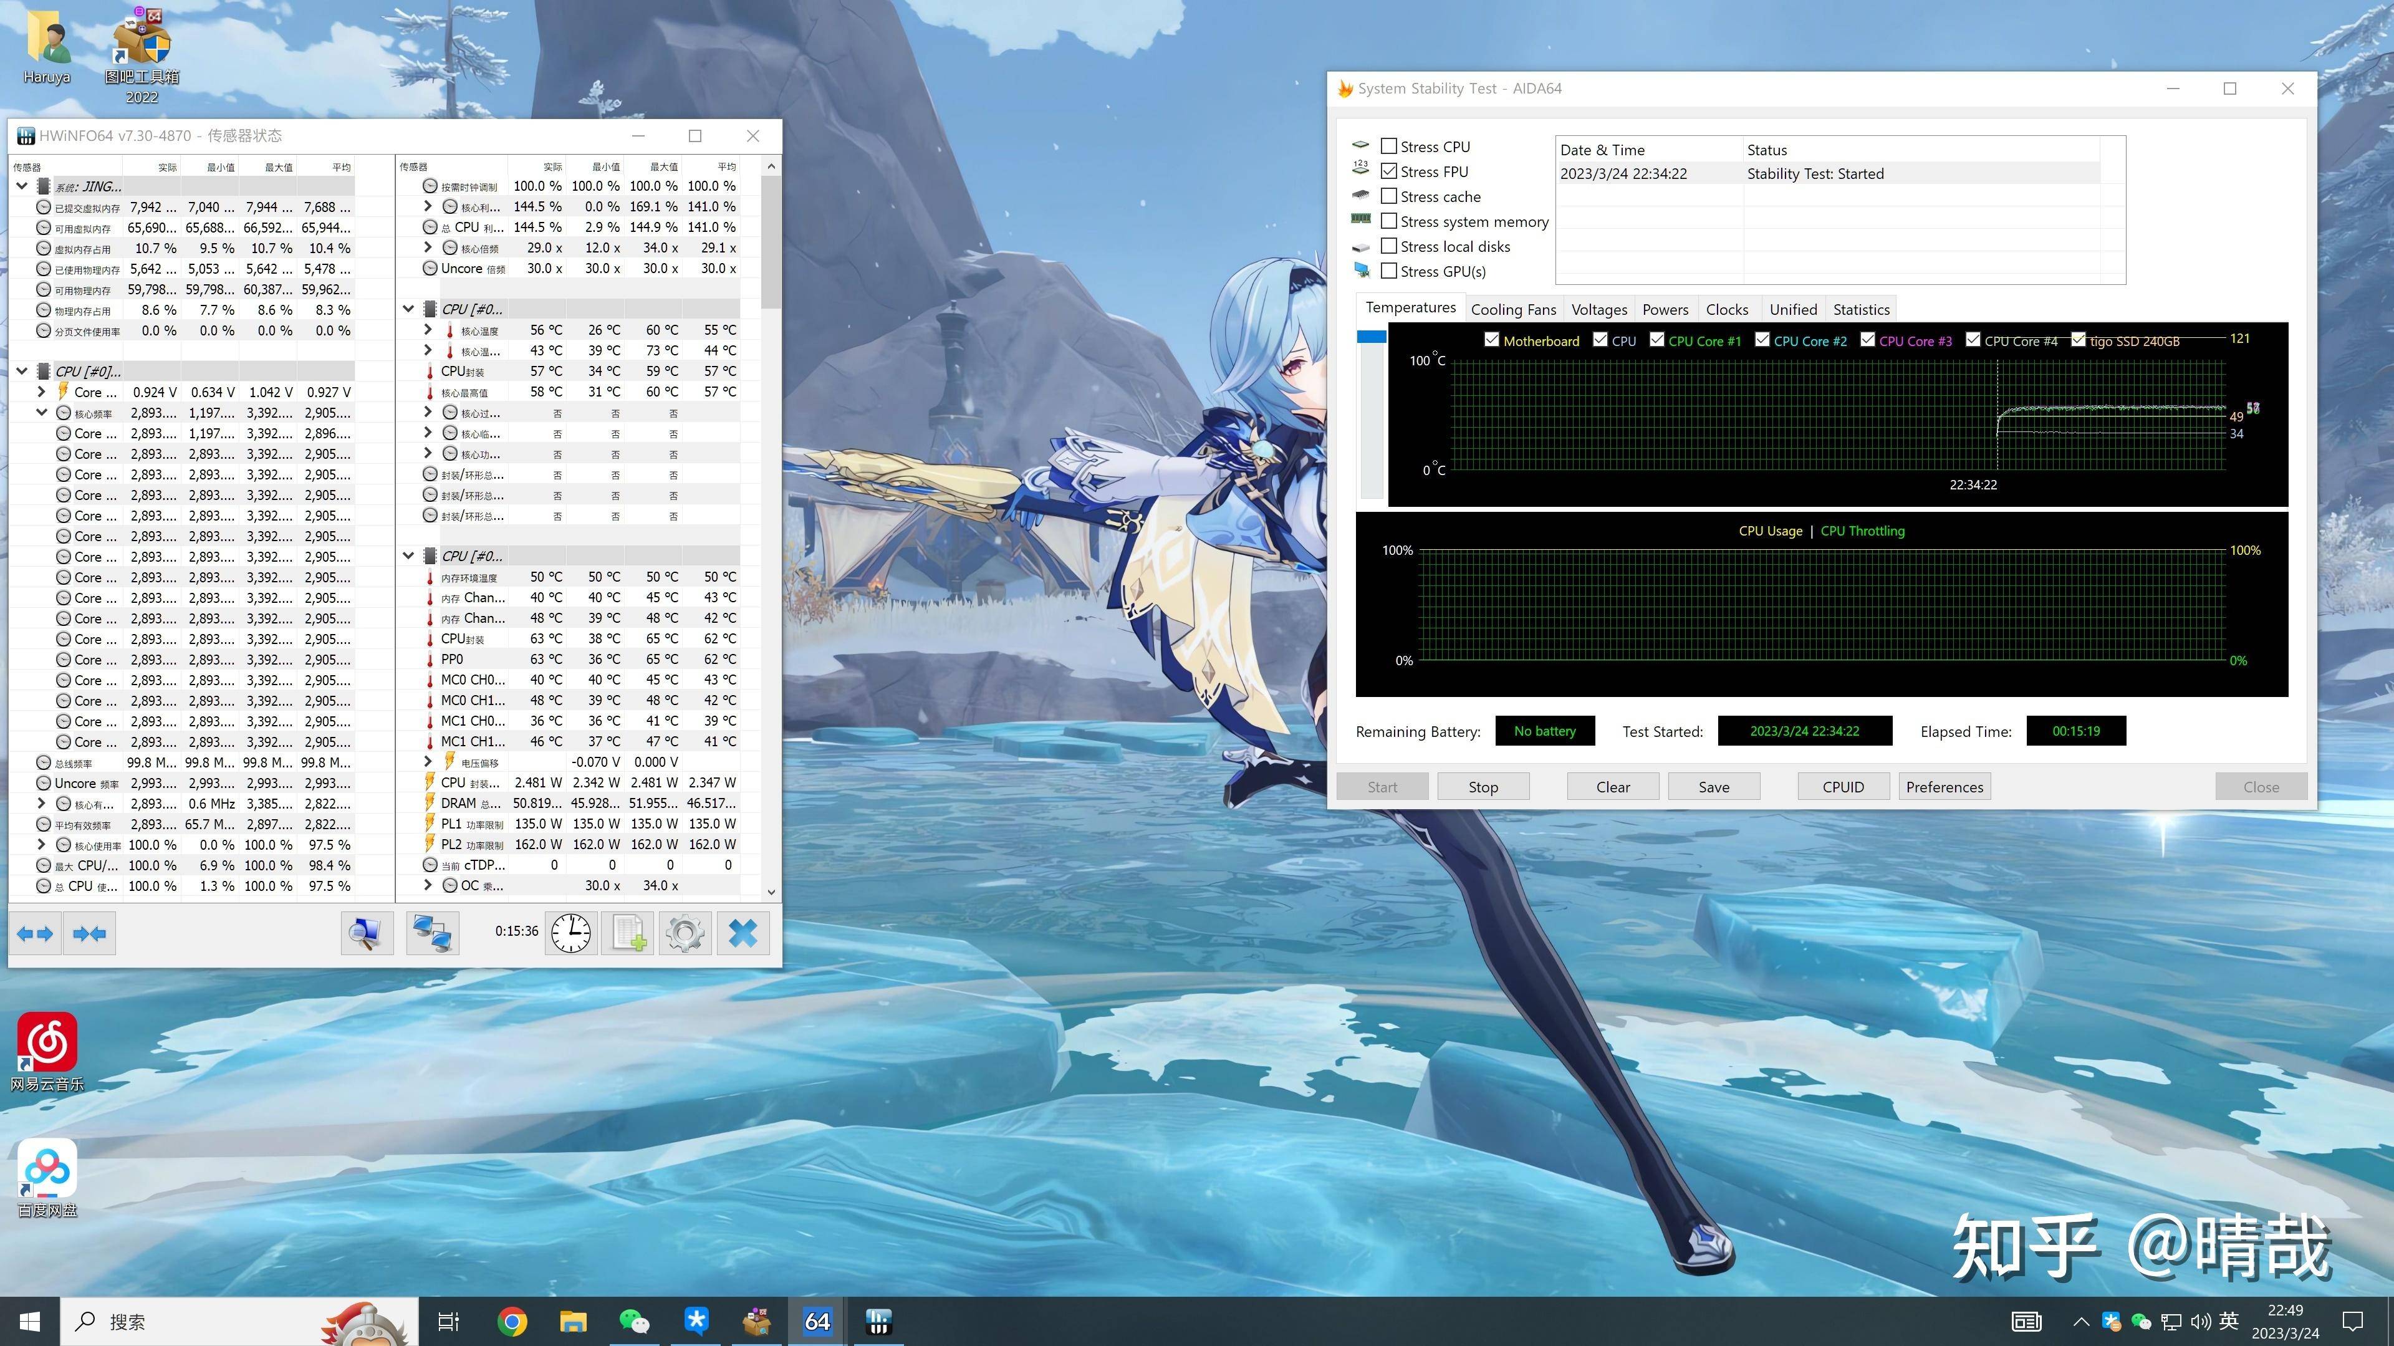
Task: Enable Stress GPU(s) checkbox
Action: pyautogui.click(x=1388, y=271)
